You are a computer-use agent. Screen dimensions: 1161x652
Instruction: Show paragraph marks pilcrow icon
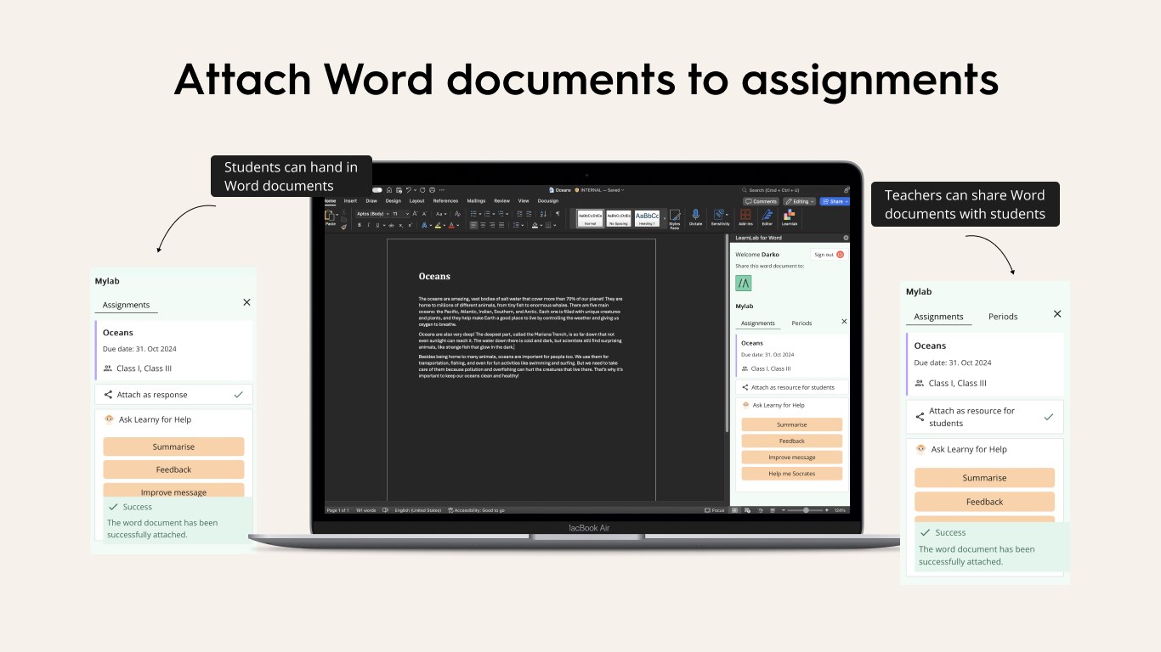pyautogui.click(x=558, y=214)
